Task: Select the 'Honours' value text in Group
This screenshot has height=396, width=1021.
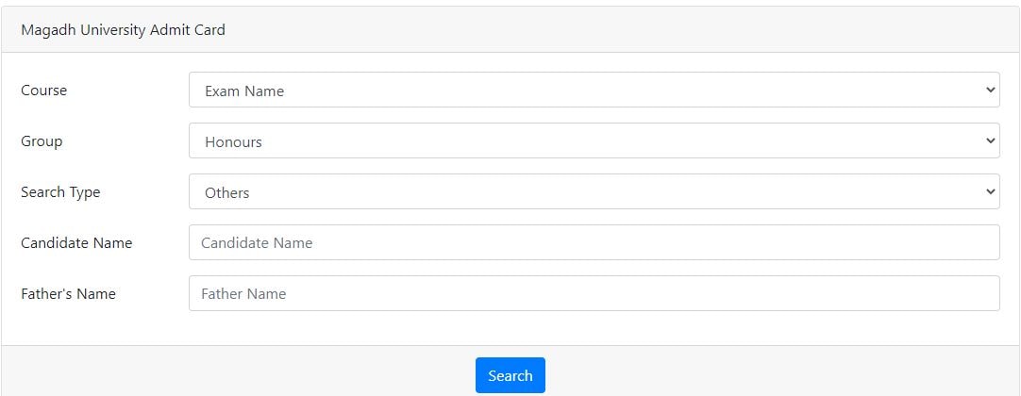Action: [x=233, y=142]
